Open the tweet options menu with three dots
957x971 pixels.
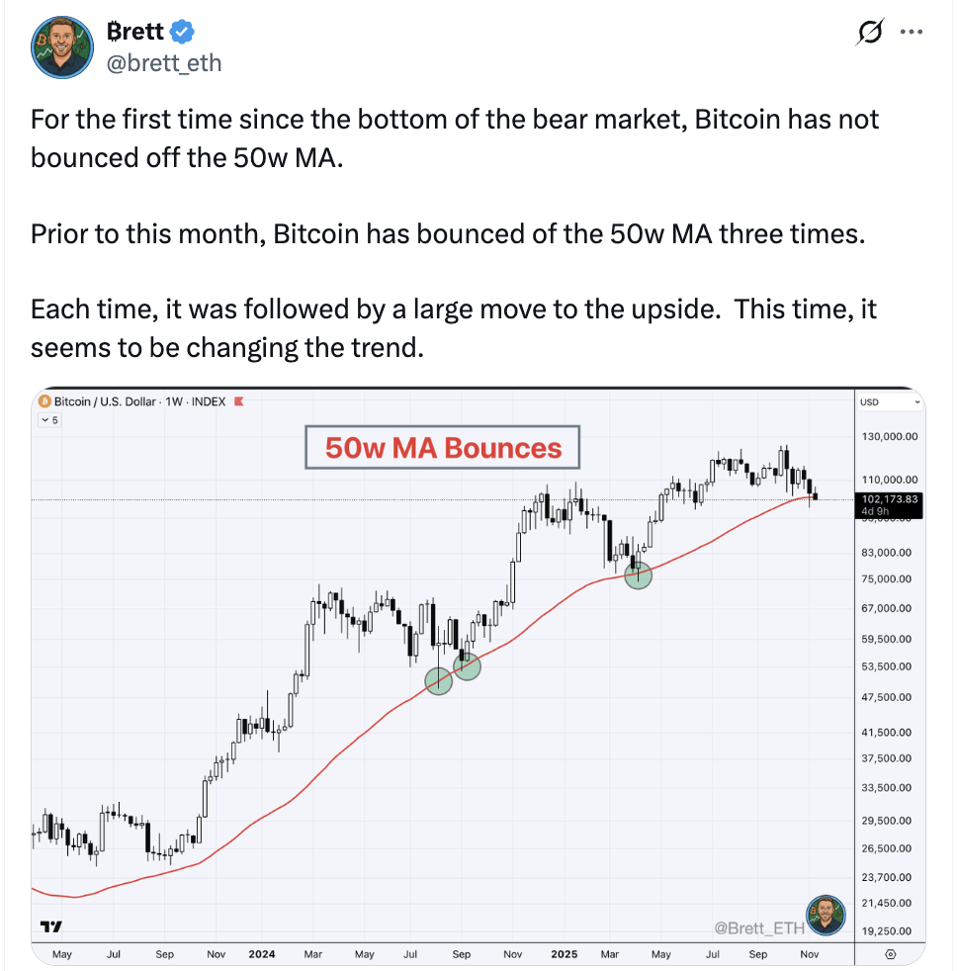[912, 31]
